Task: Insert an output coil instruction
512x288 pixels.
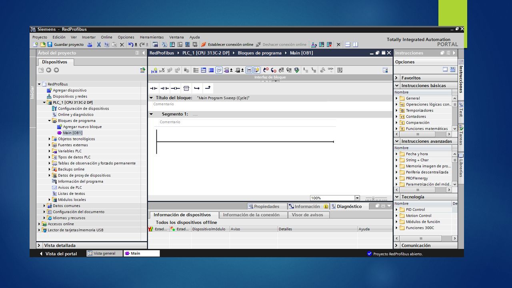Action: pos(175,88)
